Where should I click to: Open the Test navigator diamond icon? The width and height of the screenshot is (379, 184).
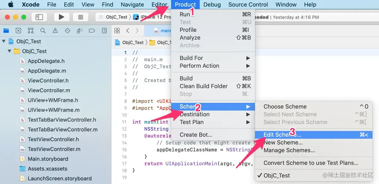coord(67,31)
